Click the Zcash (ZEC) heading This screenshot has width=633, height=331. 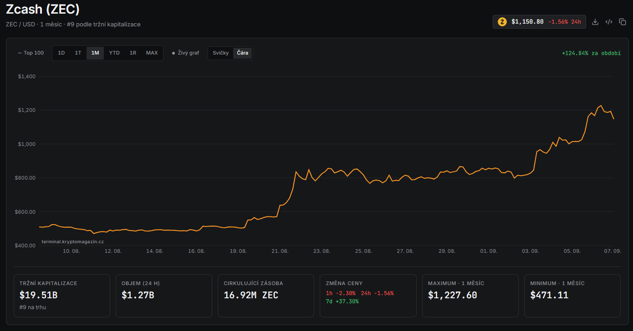[43, 9]
